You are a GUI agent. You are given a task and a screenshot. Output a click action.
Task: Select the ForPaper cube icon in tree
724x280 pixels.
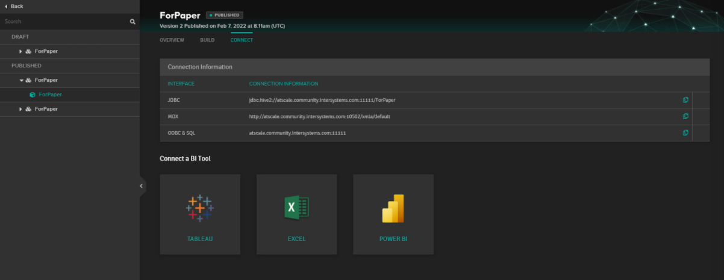(32, 95)
